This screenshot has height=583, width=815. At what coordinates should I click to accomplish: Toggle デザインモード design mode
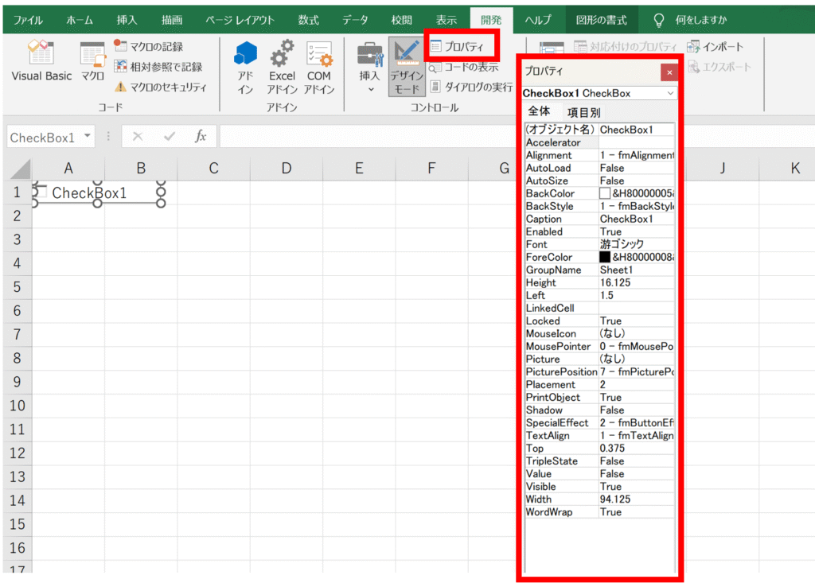pos(405,67)
